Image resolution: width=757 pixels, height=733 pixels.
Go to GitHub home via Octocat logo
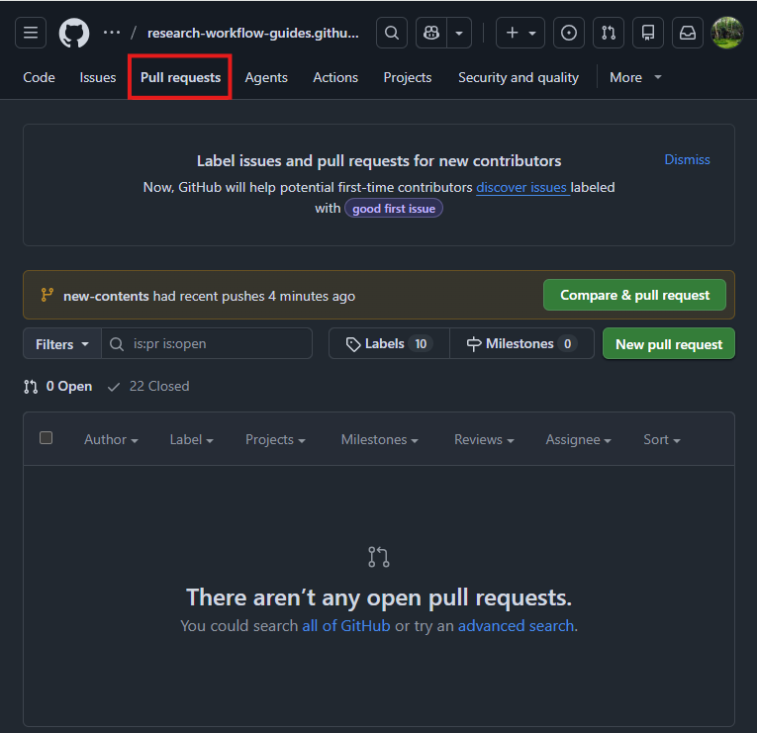click(74, 33)
